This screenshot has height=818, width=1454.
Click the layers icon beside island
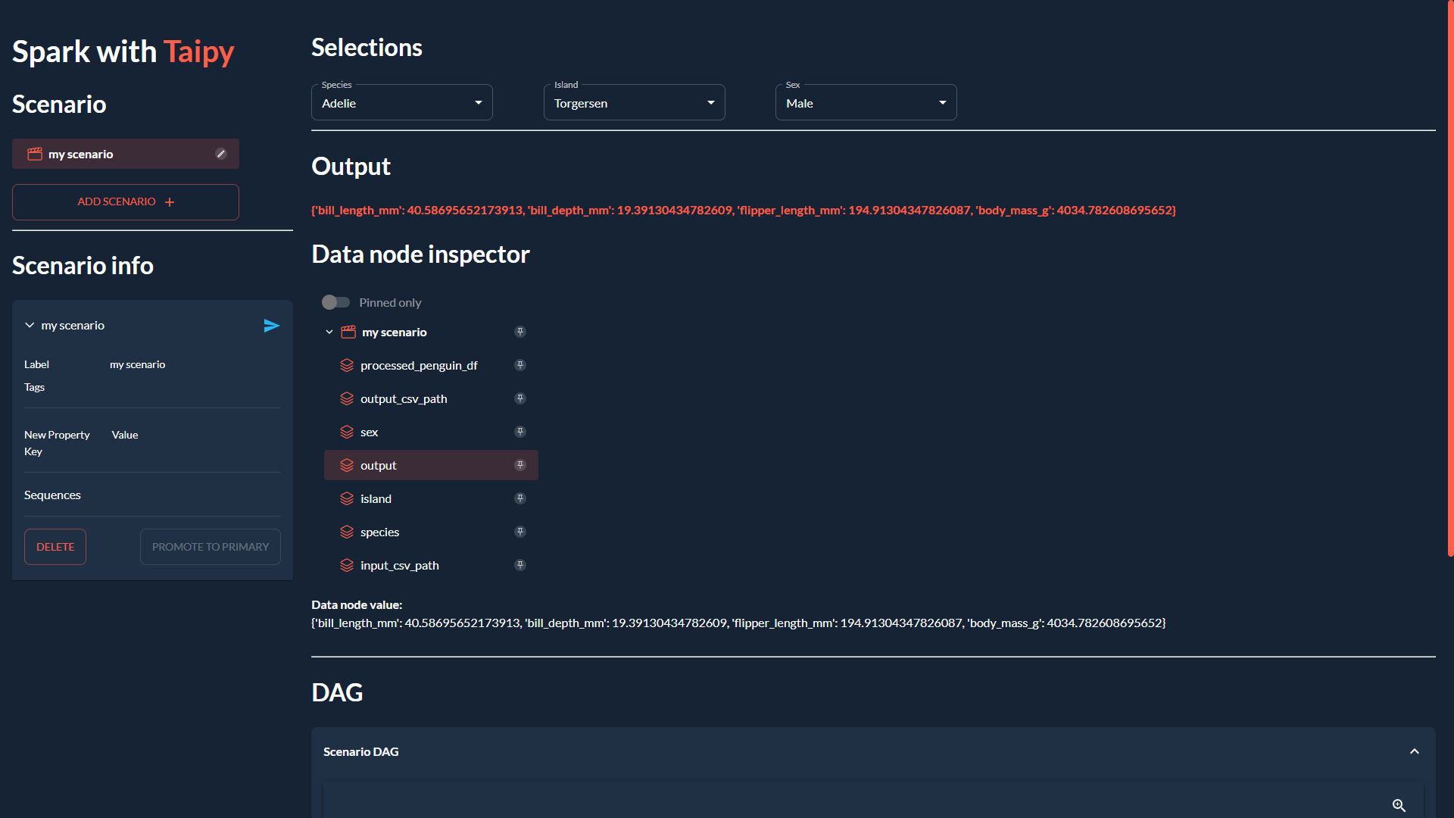point(347,498)
